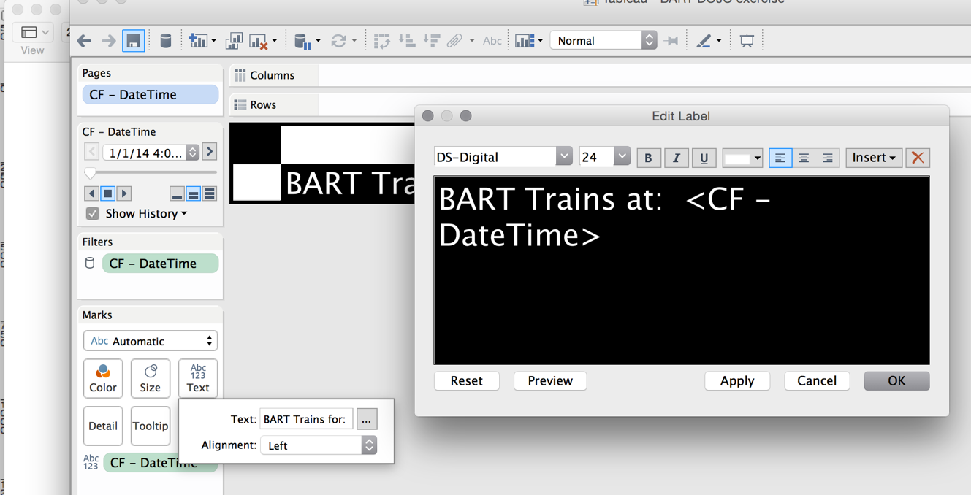Select CF - DateTime pill on Pages shelf
This screenshot has height=495, width=971.
pyautogui.click(x=150, y=94)
